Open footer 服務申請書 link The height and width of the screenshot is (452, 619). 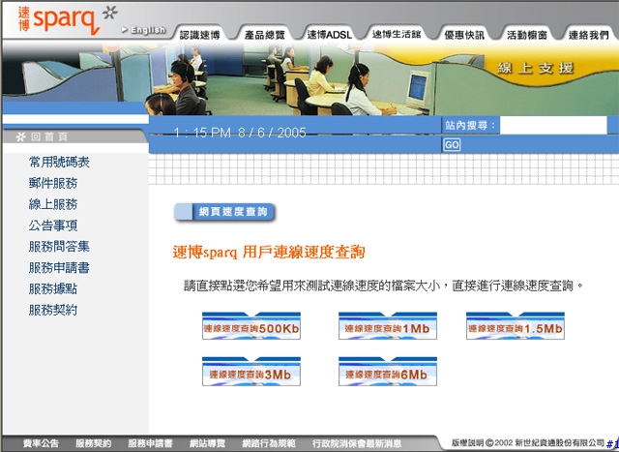pos(150,443)
